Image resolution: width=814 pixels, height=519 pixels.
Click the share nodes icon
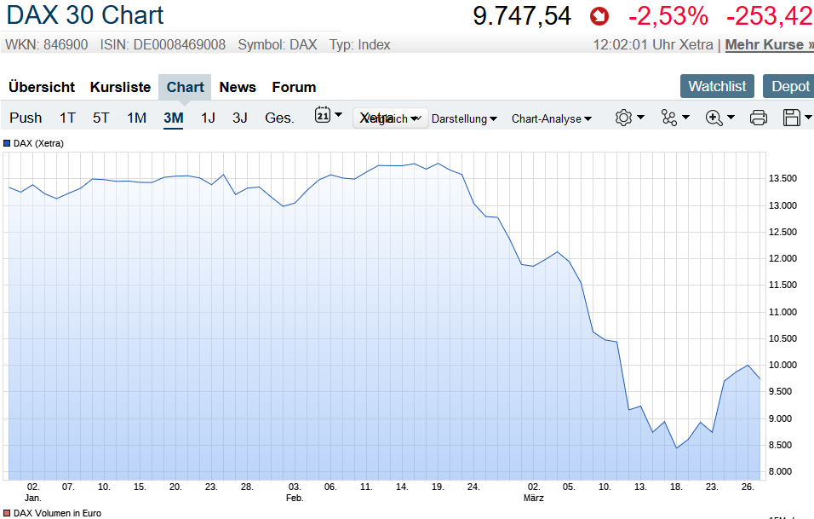[x=668, y=118]
